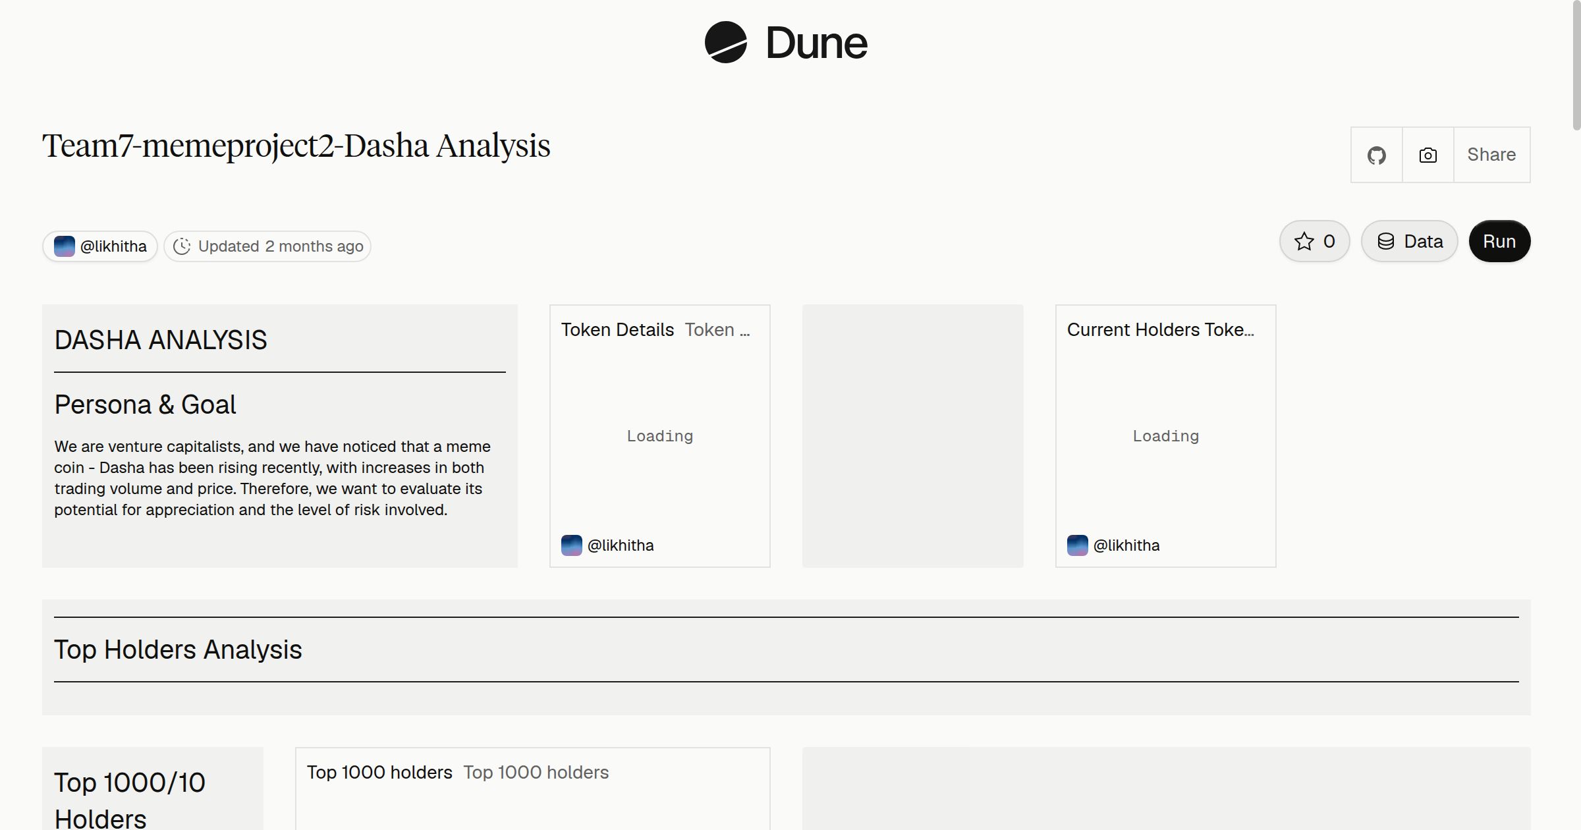This screenshot has width=1581, height=830.
Task: Open Token Details query title
Action: click(617, 329)
